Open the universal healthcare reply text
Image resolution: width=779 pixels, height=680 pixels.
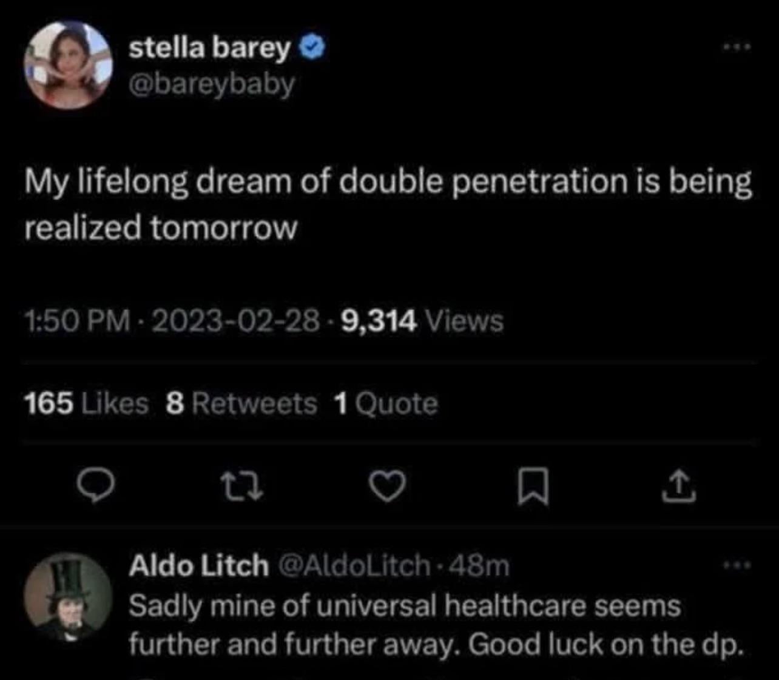pyautogui.click(x=405, y=625)
